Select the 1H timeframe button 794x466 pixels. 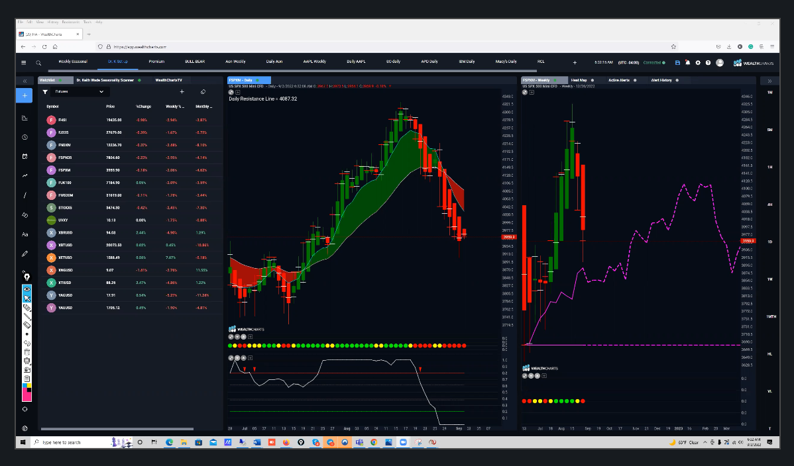pyautogui.click(x=769, y=167)
